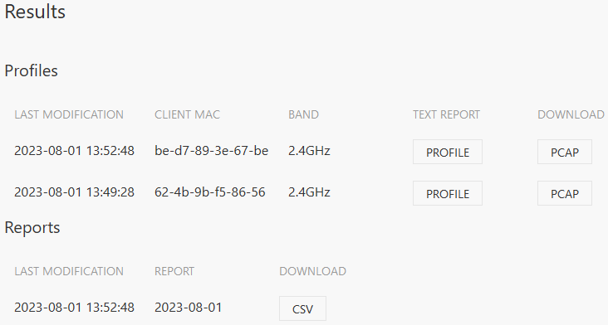This screenshot has width=608, height=325.
Task: Click the Profiles LAST MODIFICATION header
Action: (69, 114)
